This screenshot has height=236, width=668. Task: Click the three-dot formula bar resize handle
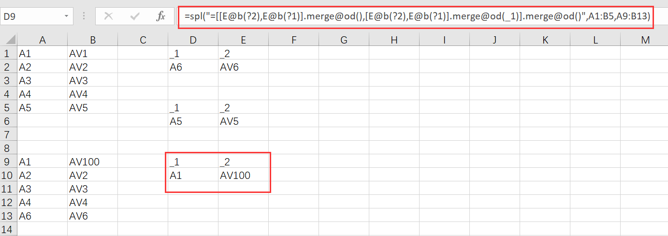(85, 16)
